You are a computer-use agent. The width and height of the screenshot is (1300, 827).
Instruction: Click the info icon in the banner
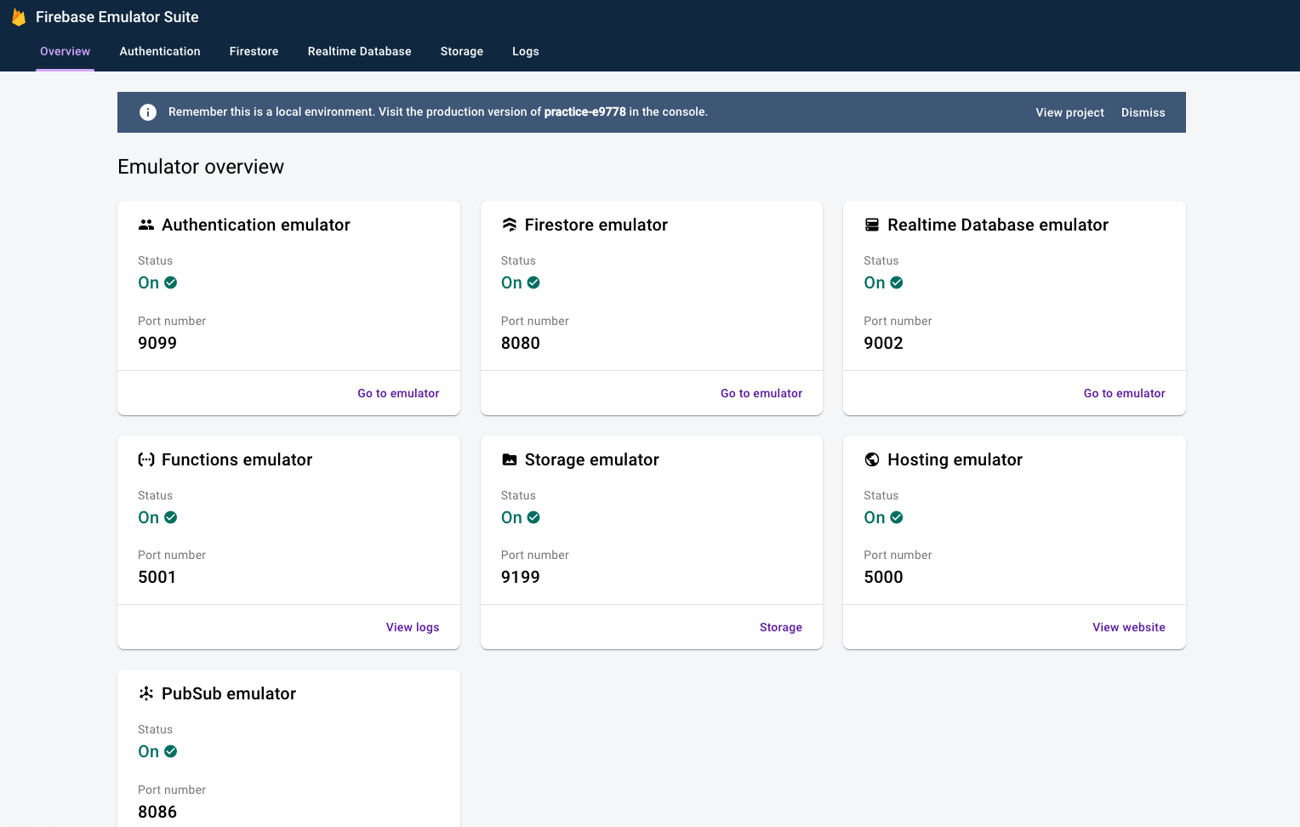(148, 112)
